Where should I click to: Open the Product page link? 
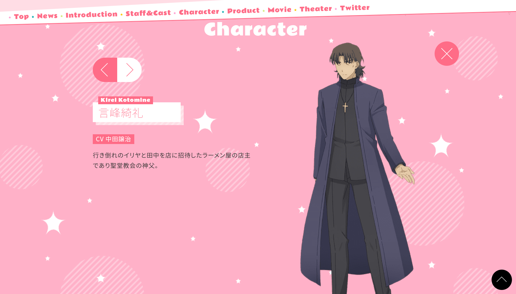coord(243,11)
